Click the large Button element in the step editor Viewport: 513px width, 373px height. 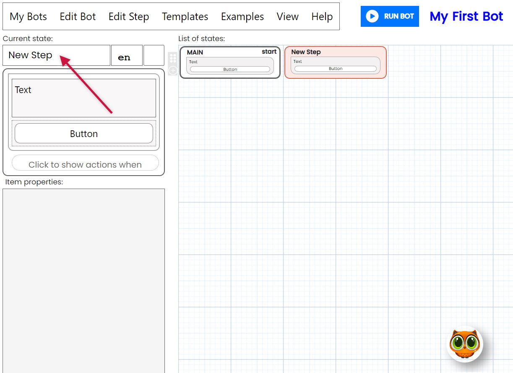point(84,134)
